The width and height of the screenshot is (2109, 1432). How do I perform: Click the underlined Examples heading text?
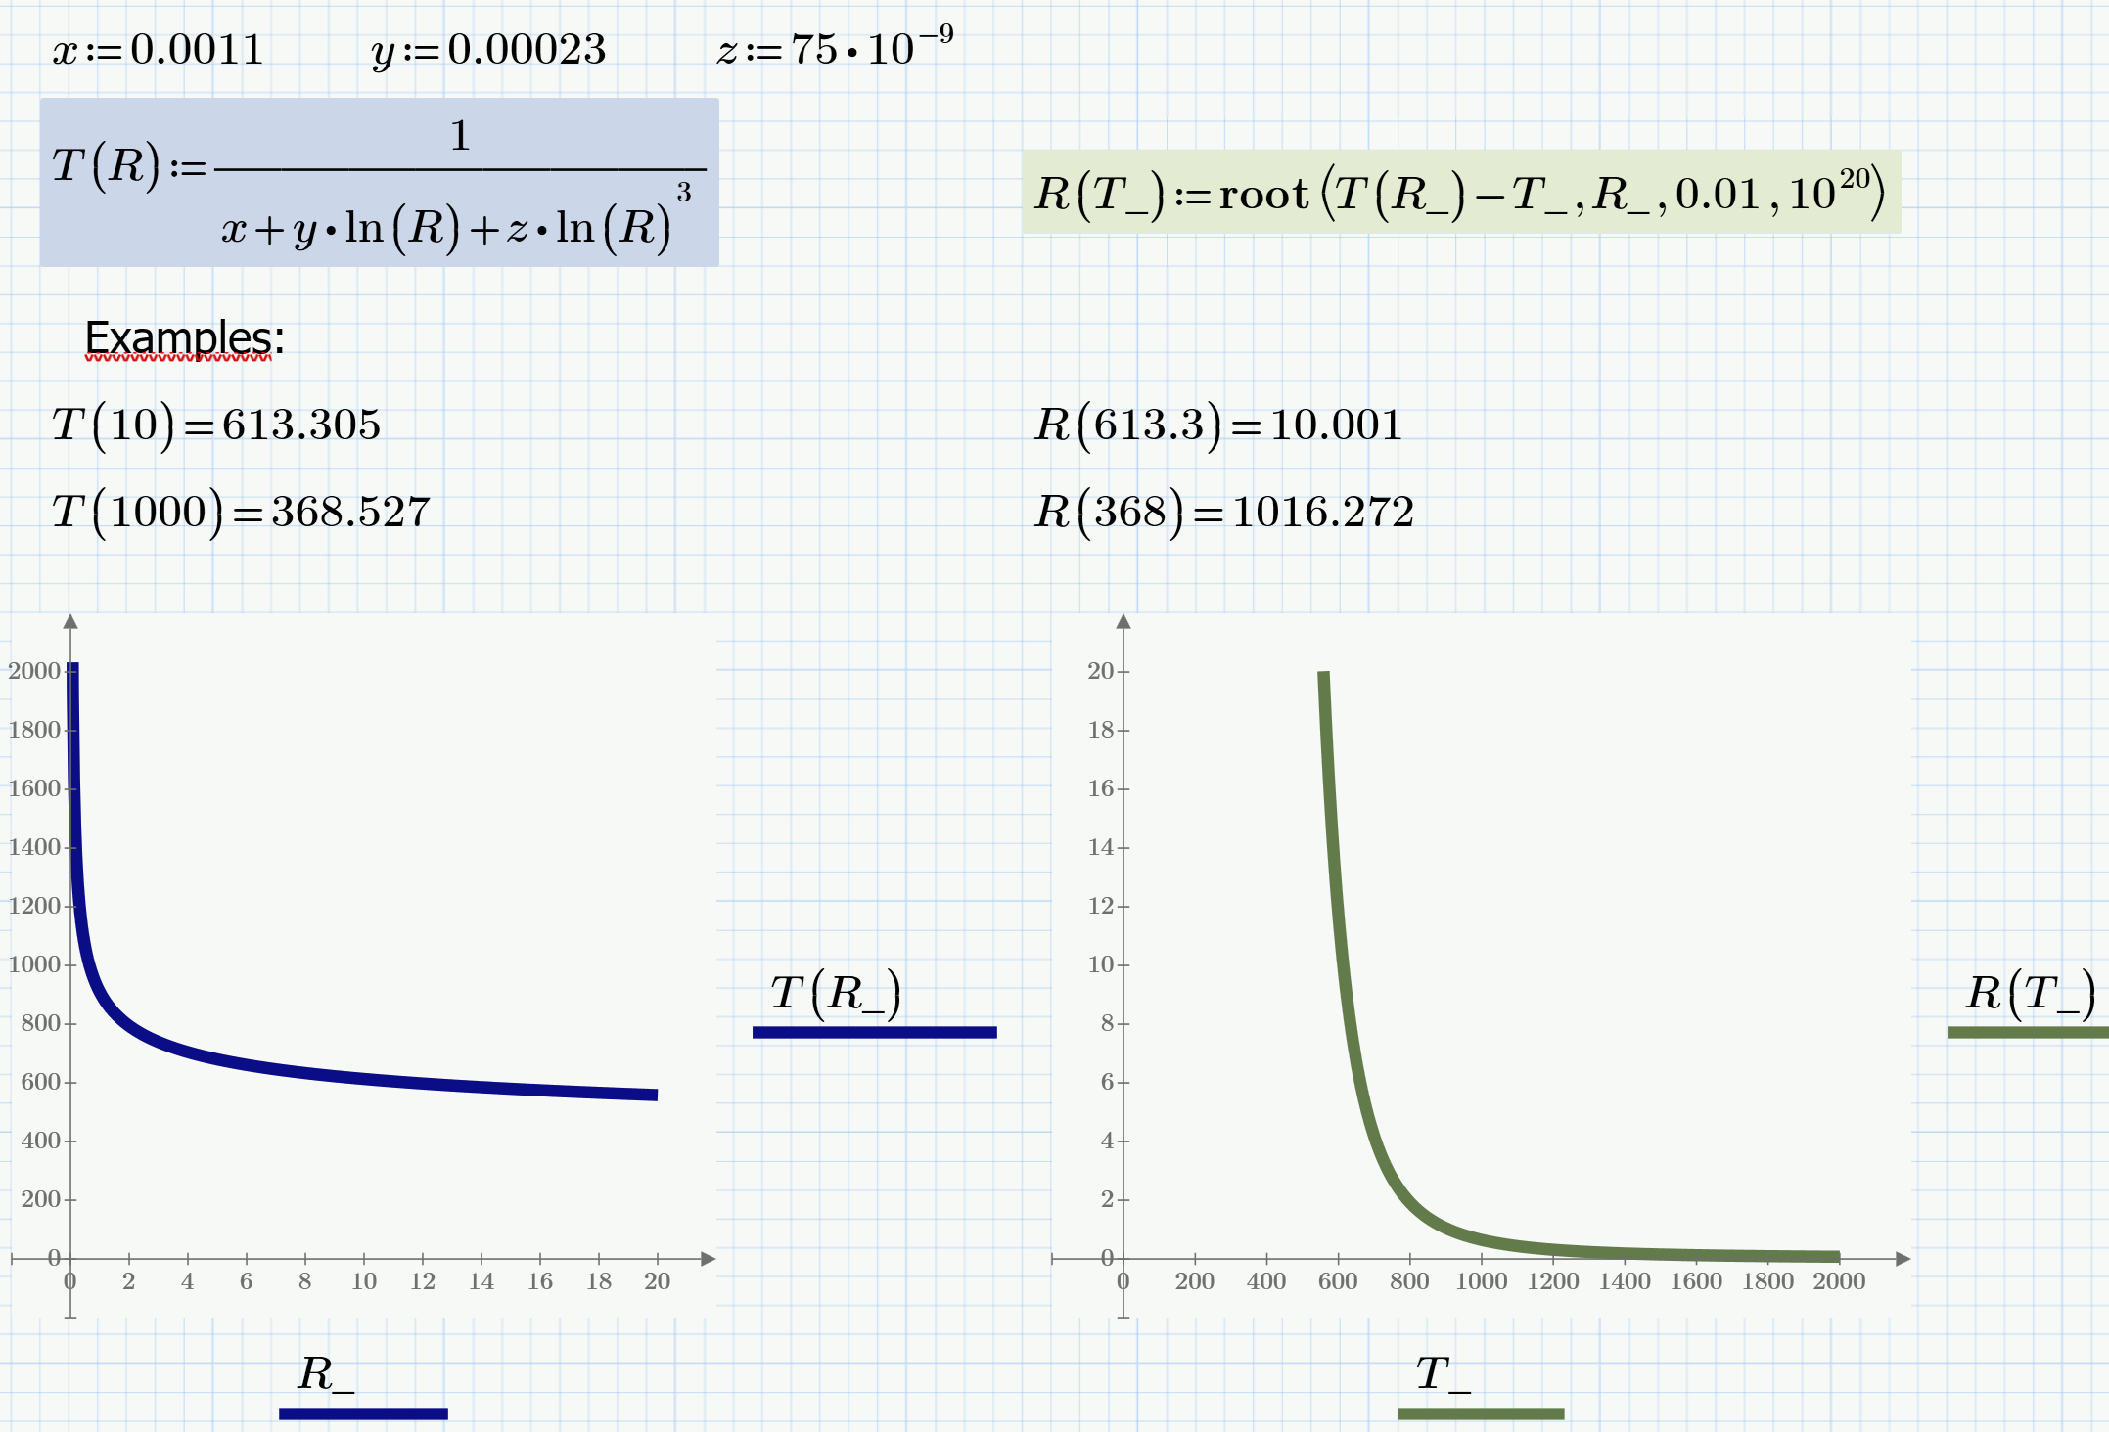182,337
